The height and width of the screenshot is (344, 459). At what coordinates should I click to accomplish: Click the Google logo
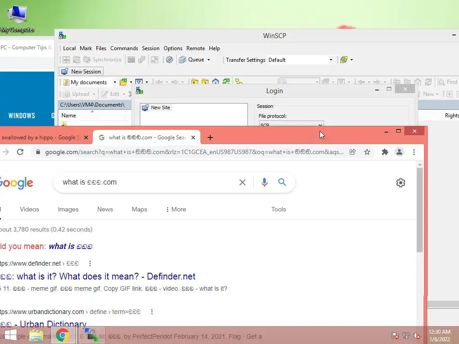[x=17, y=183]
